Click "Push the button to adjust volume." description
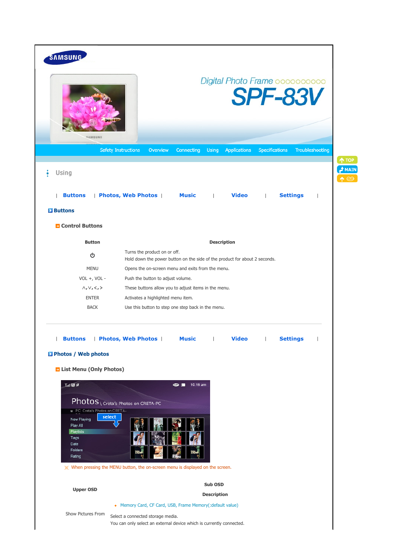The image size is (393, 557). coord(158,279)
